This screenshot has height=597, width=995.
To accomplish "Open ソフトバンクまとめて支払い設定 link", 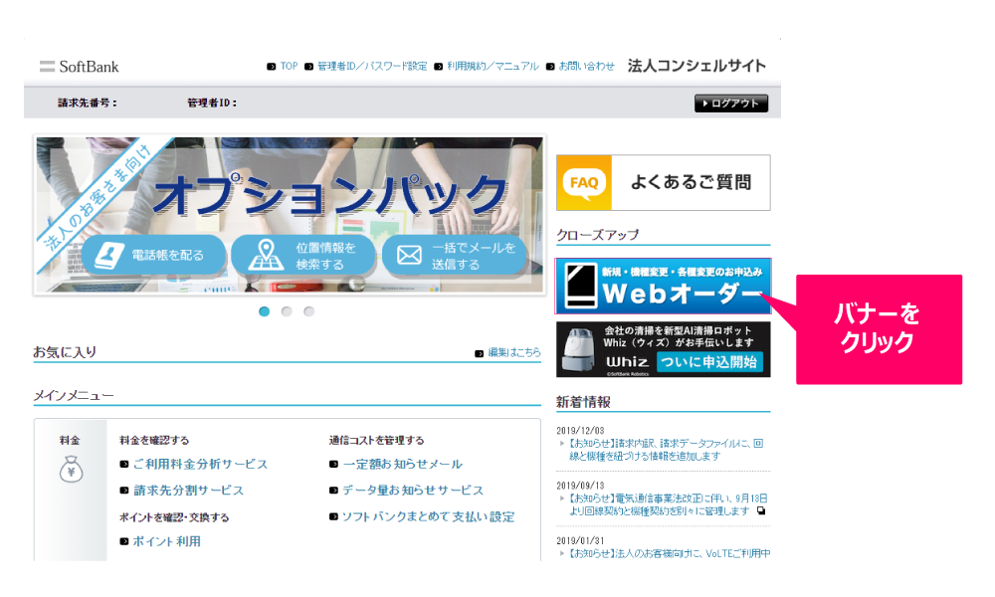I will tap(428, 517).
